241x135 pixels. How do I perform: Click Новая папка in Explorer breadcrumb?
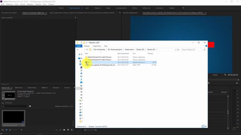point(129,49)
